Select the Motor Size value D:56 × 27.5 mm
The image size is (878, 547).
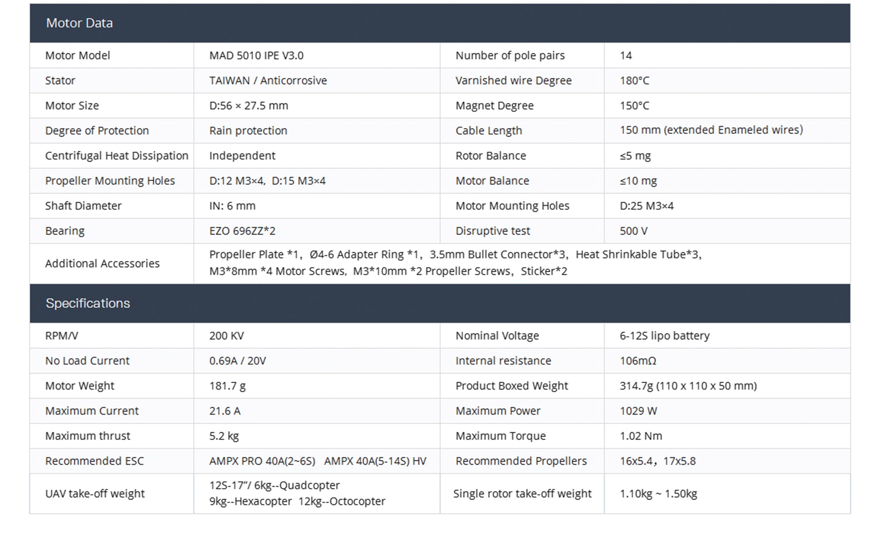(249, 106)
